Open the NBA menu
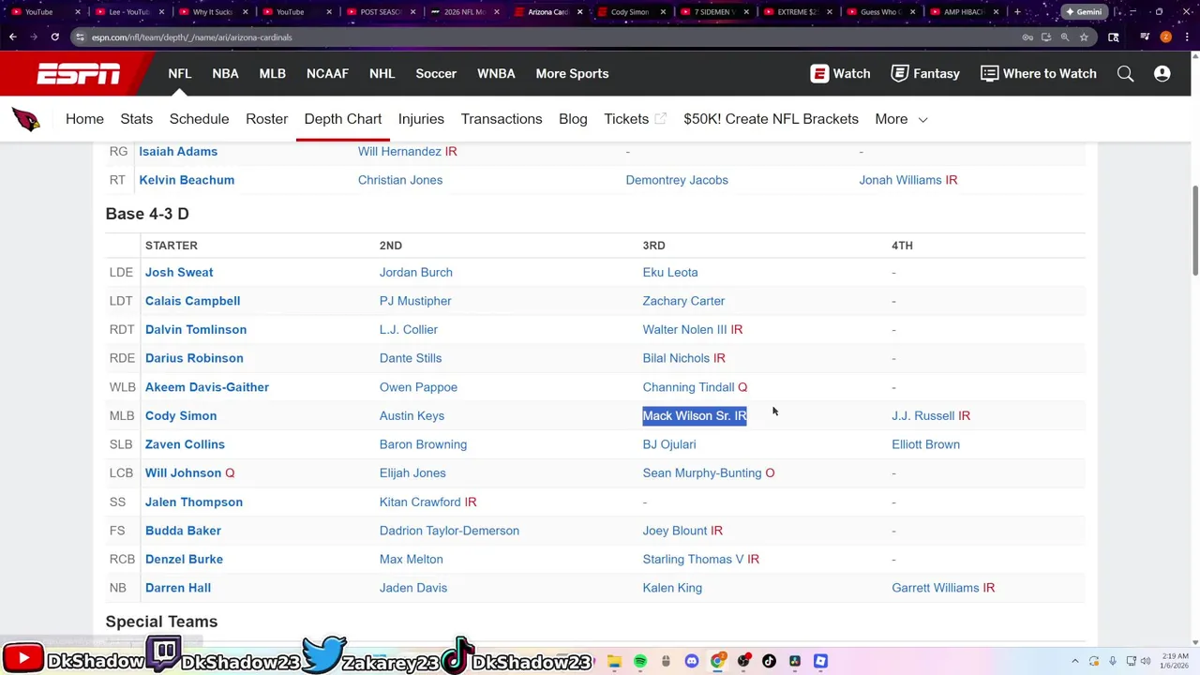This screenshot has height=675, width=1200. [x=225, y=74]
